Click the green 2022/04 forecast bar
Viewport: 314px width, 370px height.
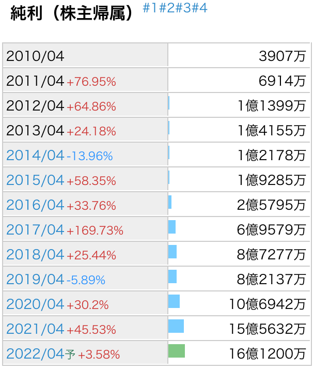pos(177,351)
